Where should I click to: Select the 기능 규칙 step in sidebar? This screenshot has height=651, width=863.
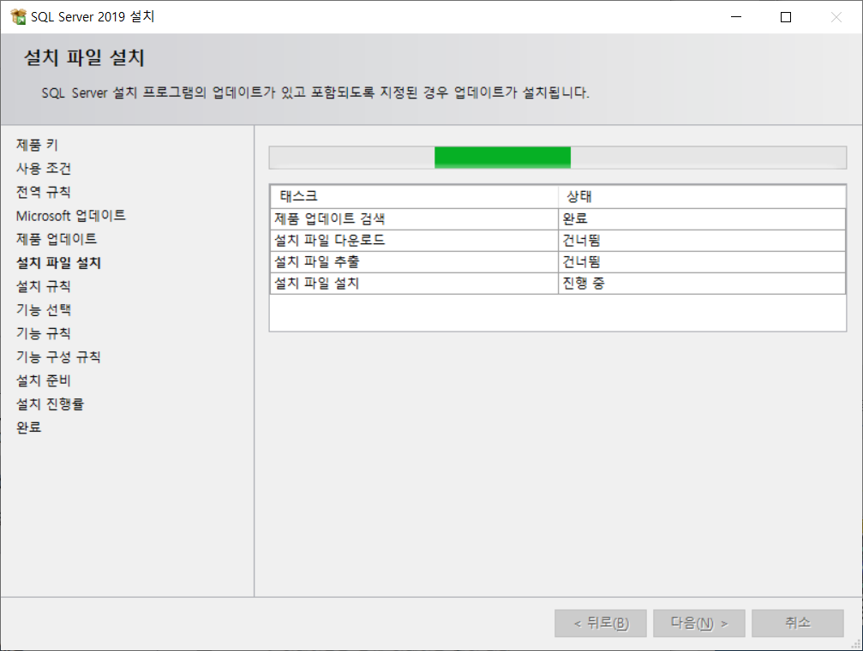pyautogui.click(x=44, y=333)
